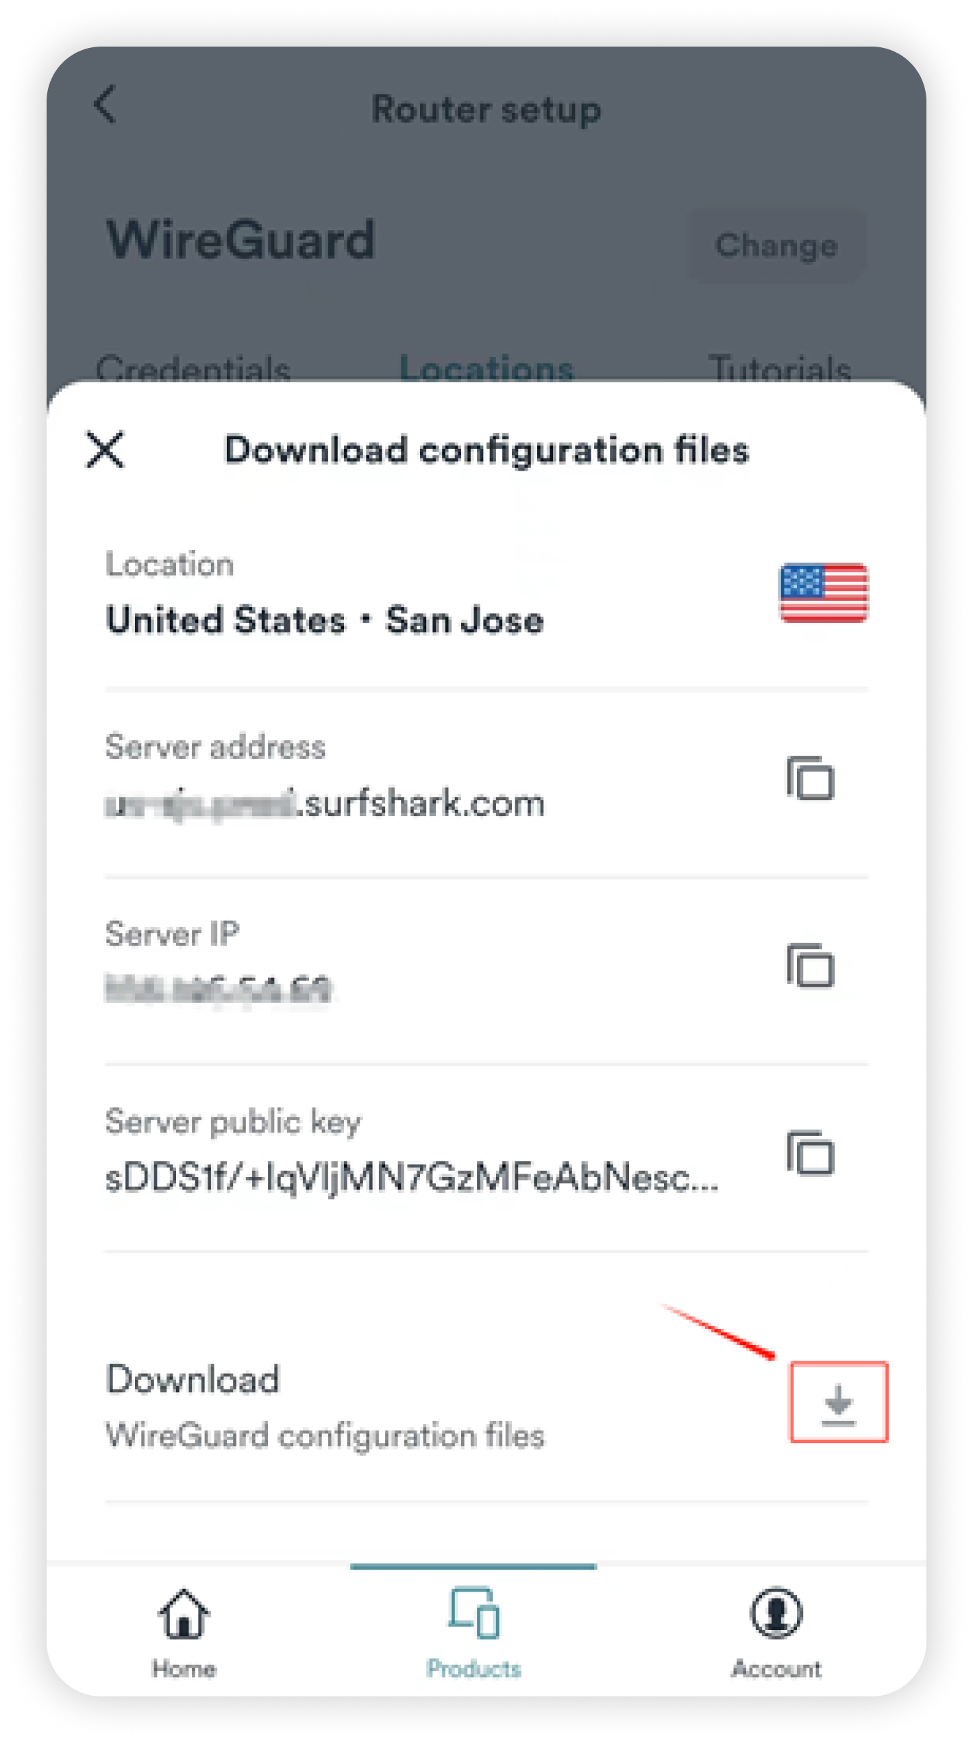Open the Products tab

pos(473,1633)
